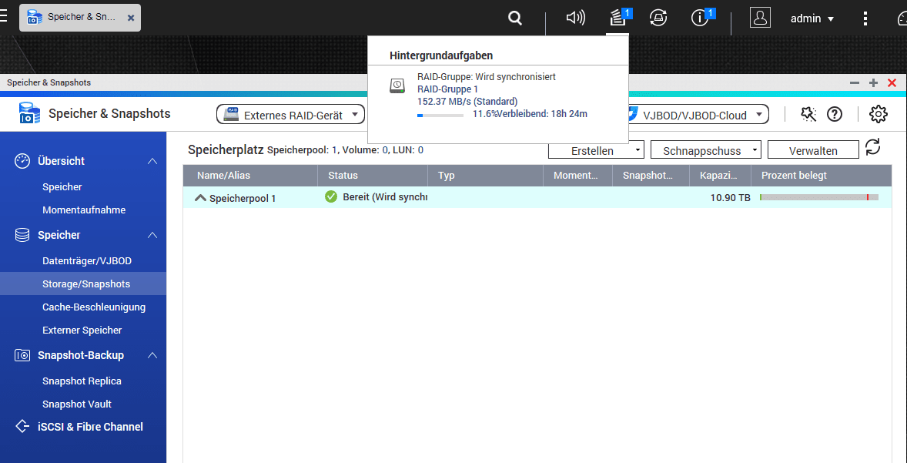Switch to Speicher & Snapshots taskbar tab
The height and width of the screenshot is (463, 907).
tap(80, 18)
